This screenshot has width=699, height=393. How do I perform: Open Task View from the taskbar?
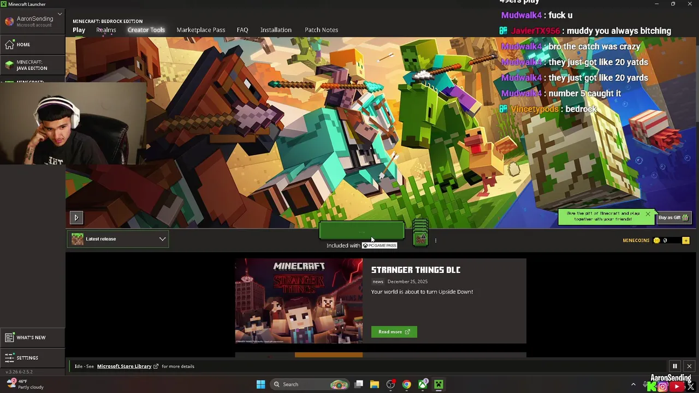359,384
